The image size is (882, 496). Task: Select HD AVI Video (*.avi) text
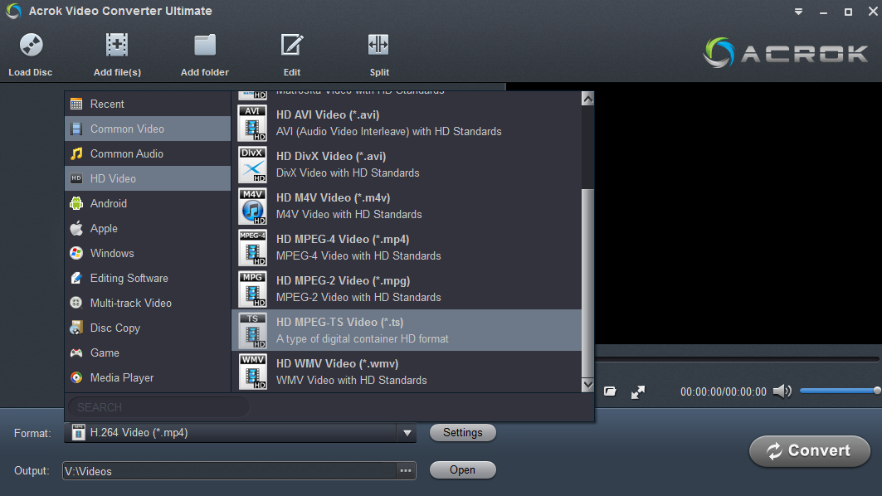328,114
